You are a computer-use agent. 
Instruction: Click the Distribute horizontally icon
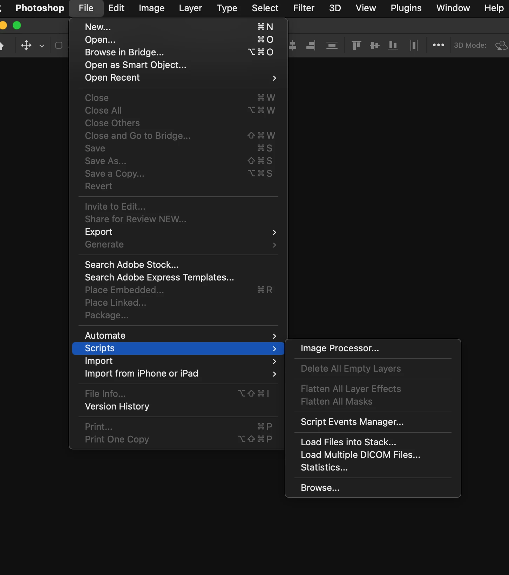pos(414,45)
